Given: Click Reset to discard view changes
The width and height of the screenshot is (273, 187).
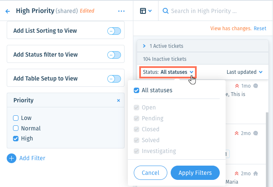Looking at the screenshot, I should pos(260,29).
